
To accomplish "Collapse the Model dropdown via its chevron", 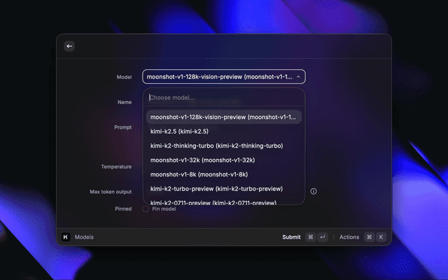I will pyautogui.click(x=299, y=77).
